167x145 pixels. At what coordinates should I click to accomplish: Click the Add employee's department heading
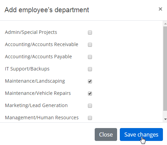47,10
